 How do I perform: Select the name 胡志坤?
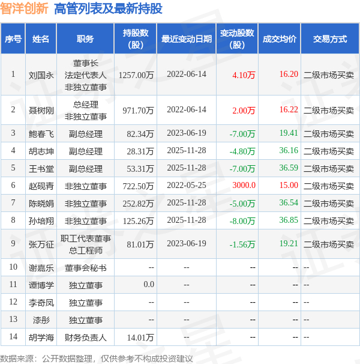41,151
